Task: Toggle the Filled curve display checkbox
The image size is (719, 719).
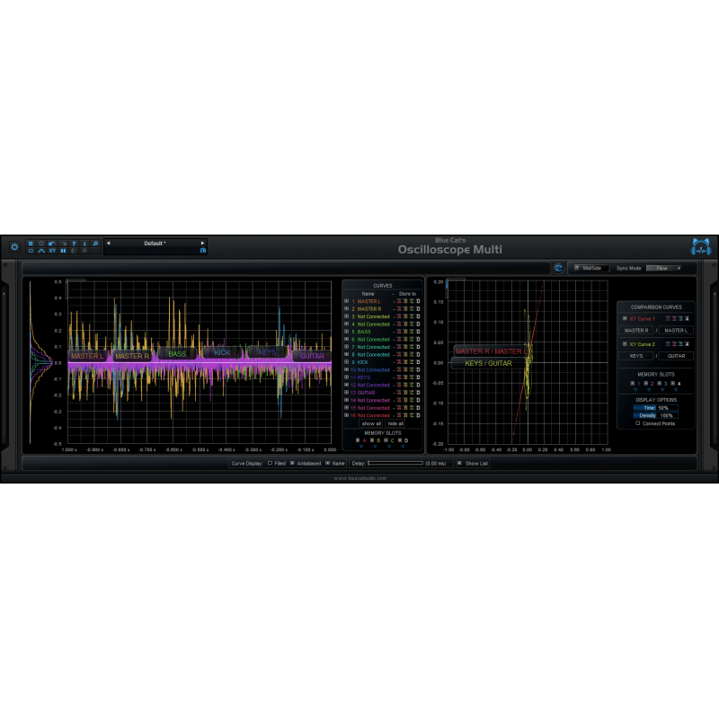Action: [x=270, y=464]
